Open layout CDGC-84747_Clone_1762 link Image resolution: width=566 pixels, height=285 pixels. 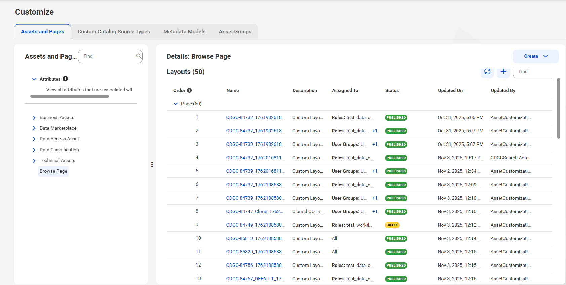[254, 211]
